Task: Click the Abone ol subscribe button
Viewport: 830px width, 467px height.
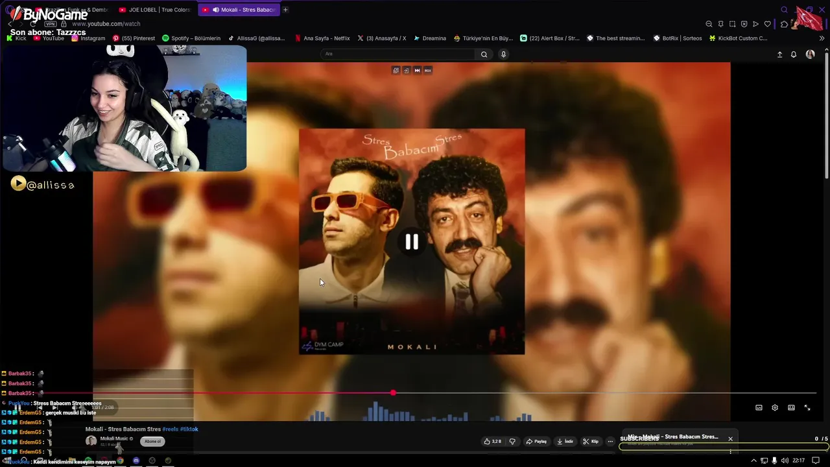Action: point(152,441)
